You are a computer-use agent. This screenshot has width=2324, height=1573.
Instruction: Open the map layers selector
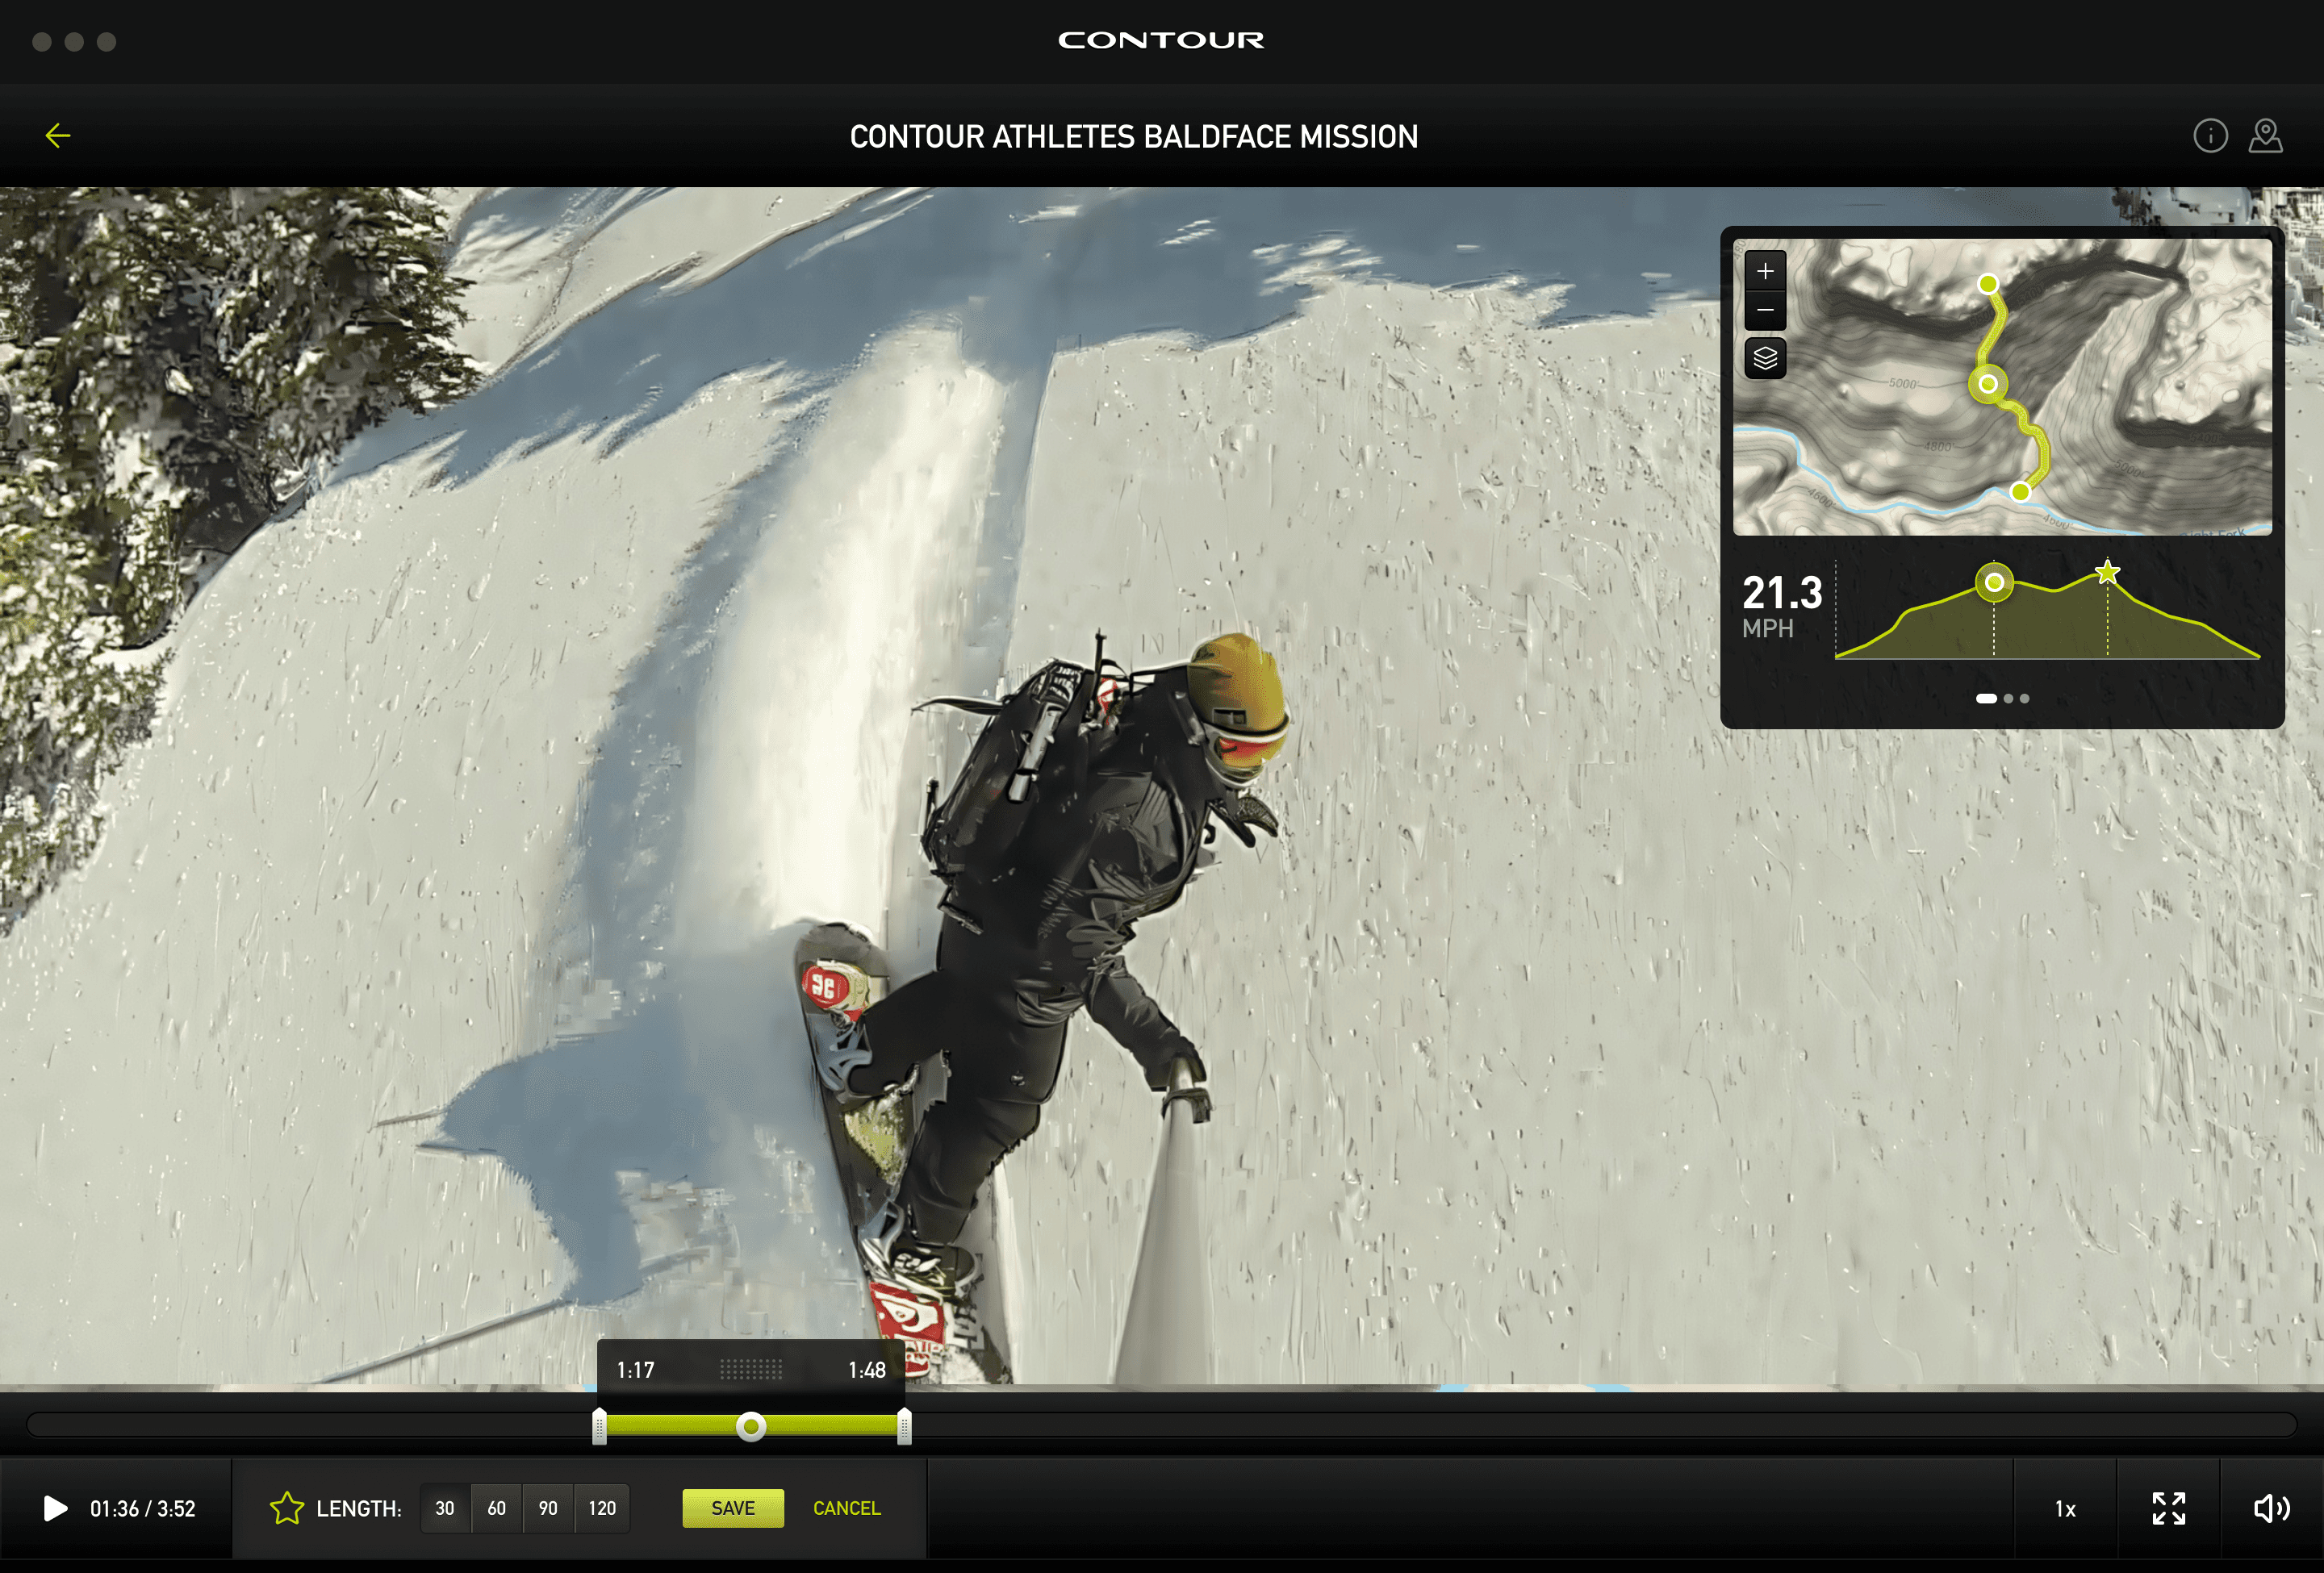pos(1765,358)
